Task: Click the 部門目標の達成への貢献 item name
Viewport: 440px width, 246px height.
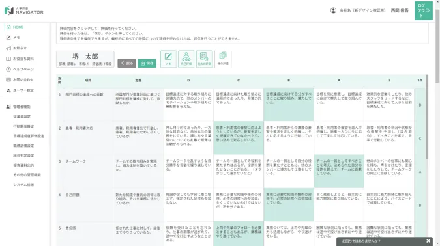Action: click(85, 95)
